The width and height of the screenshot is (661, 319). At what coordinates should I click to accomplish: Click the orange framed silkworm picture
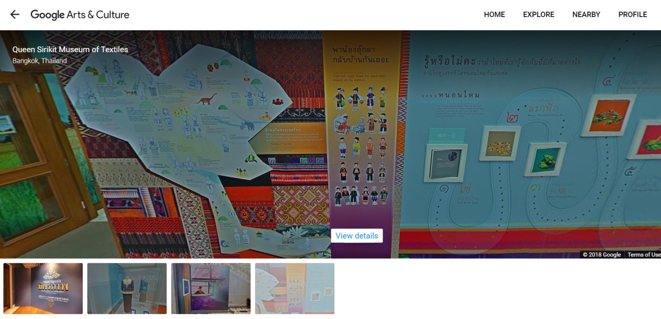click(608, 115)
